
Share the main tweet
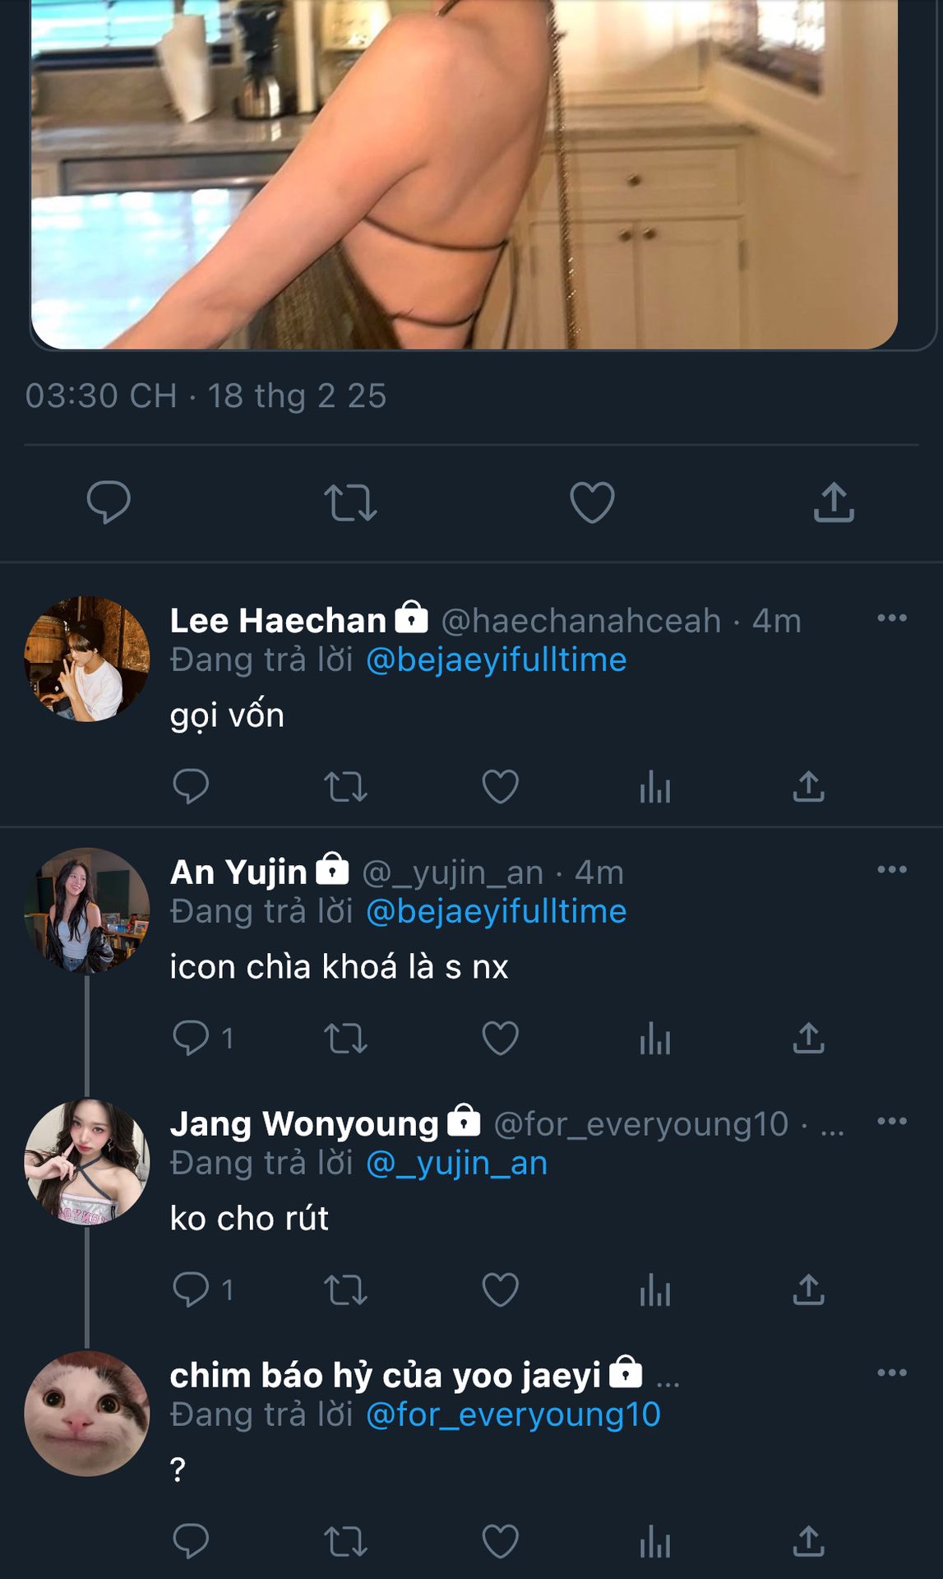834,502
